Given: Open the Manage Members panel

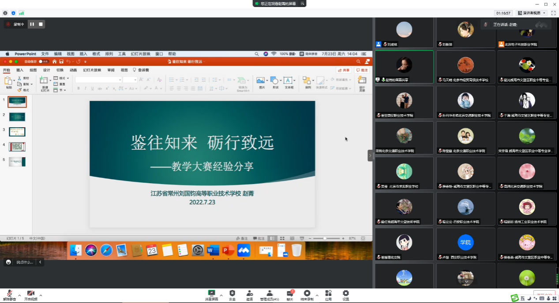Looking at the screenshot, I should click(269, 294).
